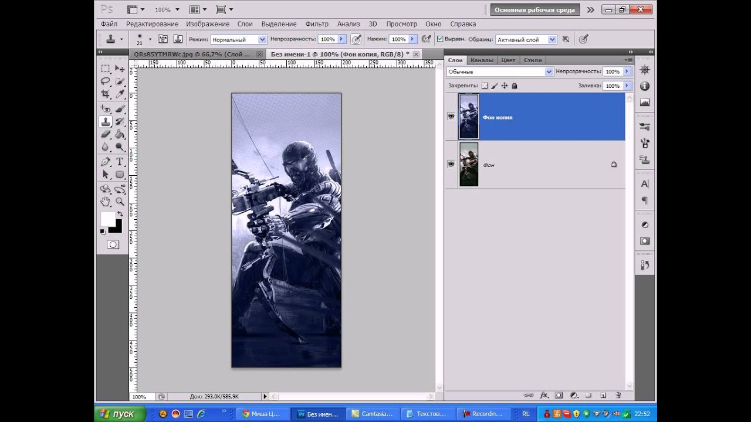Viewport: 751px width, 422px height.
Task: Delete layer with trash icon
Action: pos(618,396)
